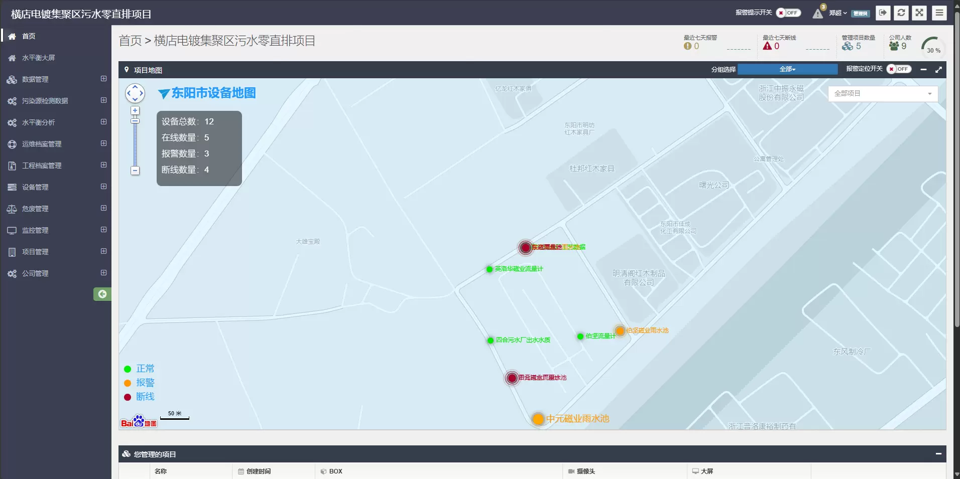Click the 中元磁业雨水池 orange marker

pyautogui.click(x=538, y=419)
